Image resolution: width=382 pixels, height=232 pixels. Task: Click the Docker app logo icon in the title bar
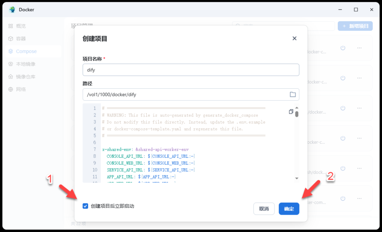tap(12, 10)
